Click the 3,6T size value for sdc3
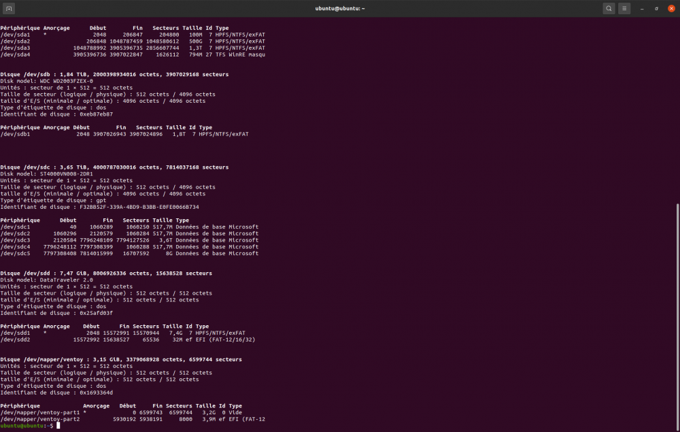 pos(166,240)
